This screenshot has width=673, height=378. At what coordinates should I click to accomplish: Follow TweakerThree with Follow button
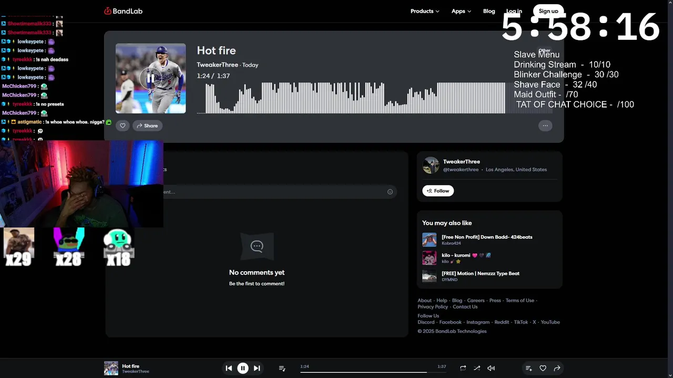tap(438, 191)
